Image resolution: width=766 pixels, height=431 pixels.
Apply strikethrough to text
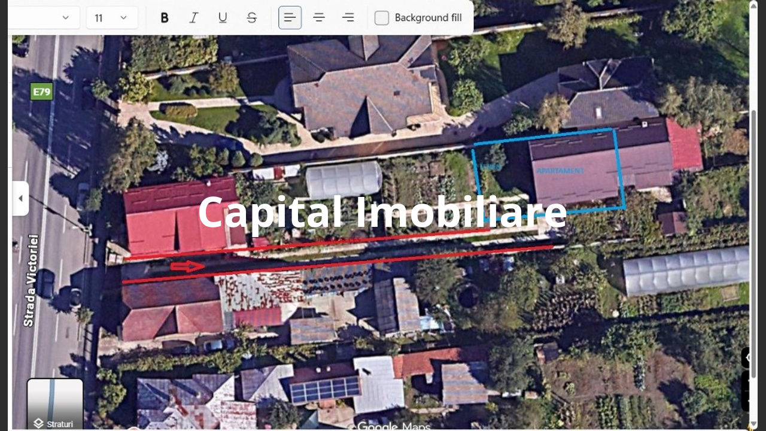[252, 18]
